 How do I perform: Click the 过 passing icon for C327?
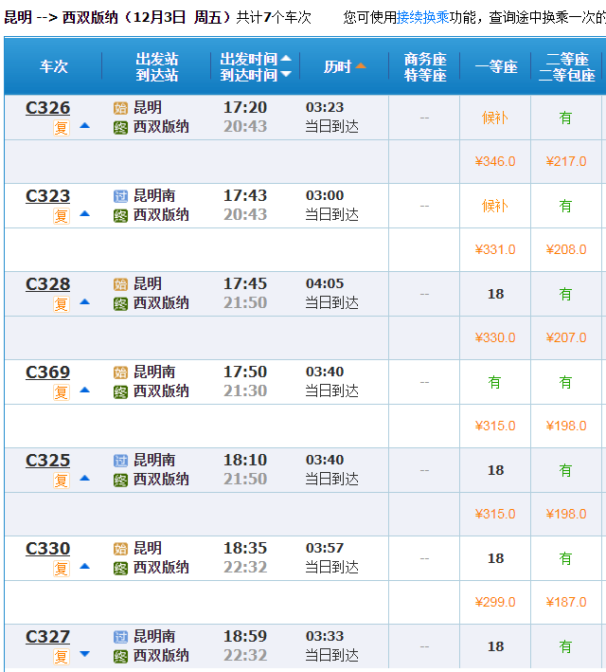[x=120, y=637]
